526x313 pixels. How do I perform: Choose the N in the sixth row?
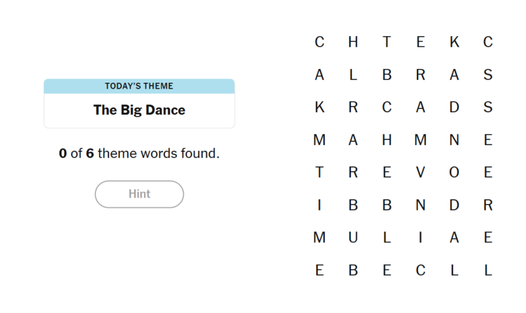click(x=421, y=205)
